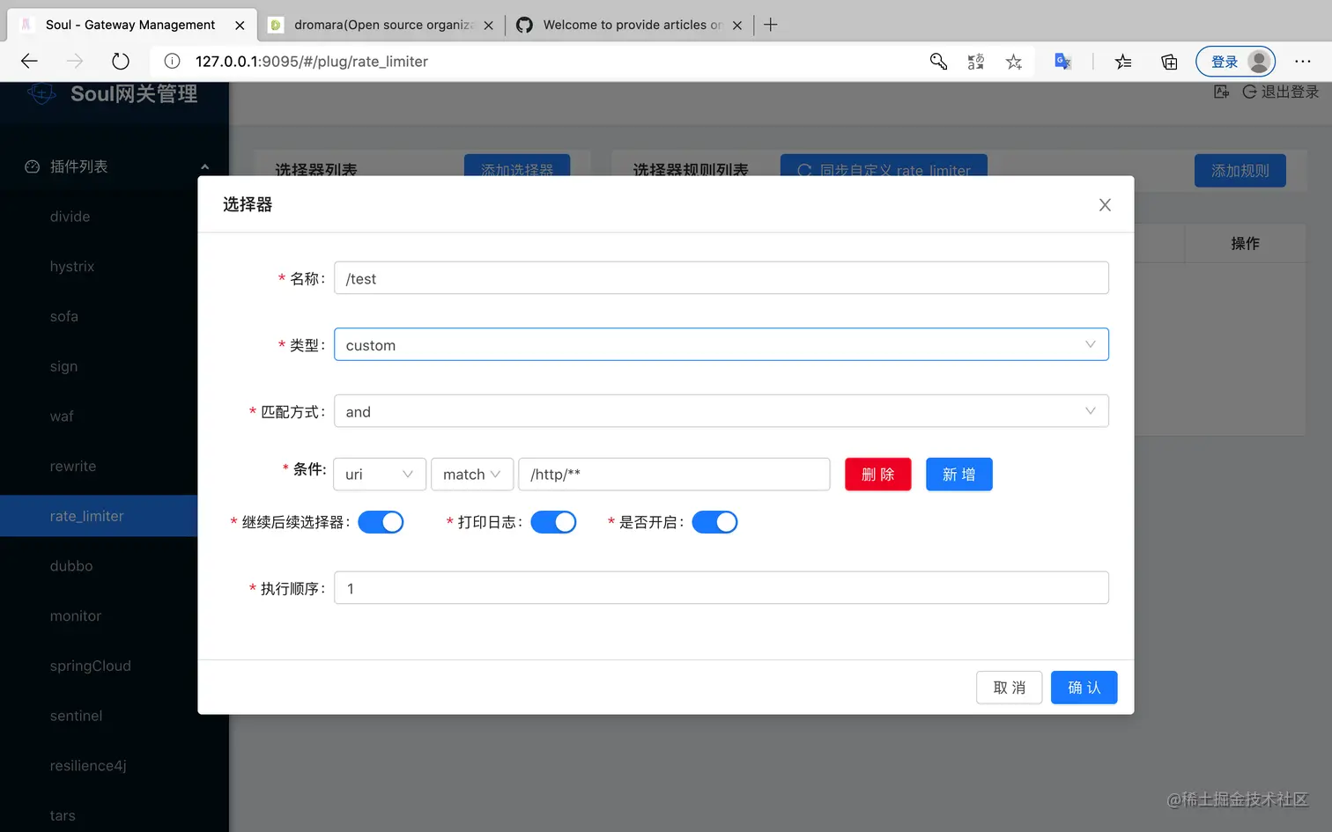
Task: Switch to Soul - Gateway Management tab
Action: 132,25
